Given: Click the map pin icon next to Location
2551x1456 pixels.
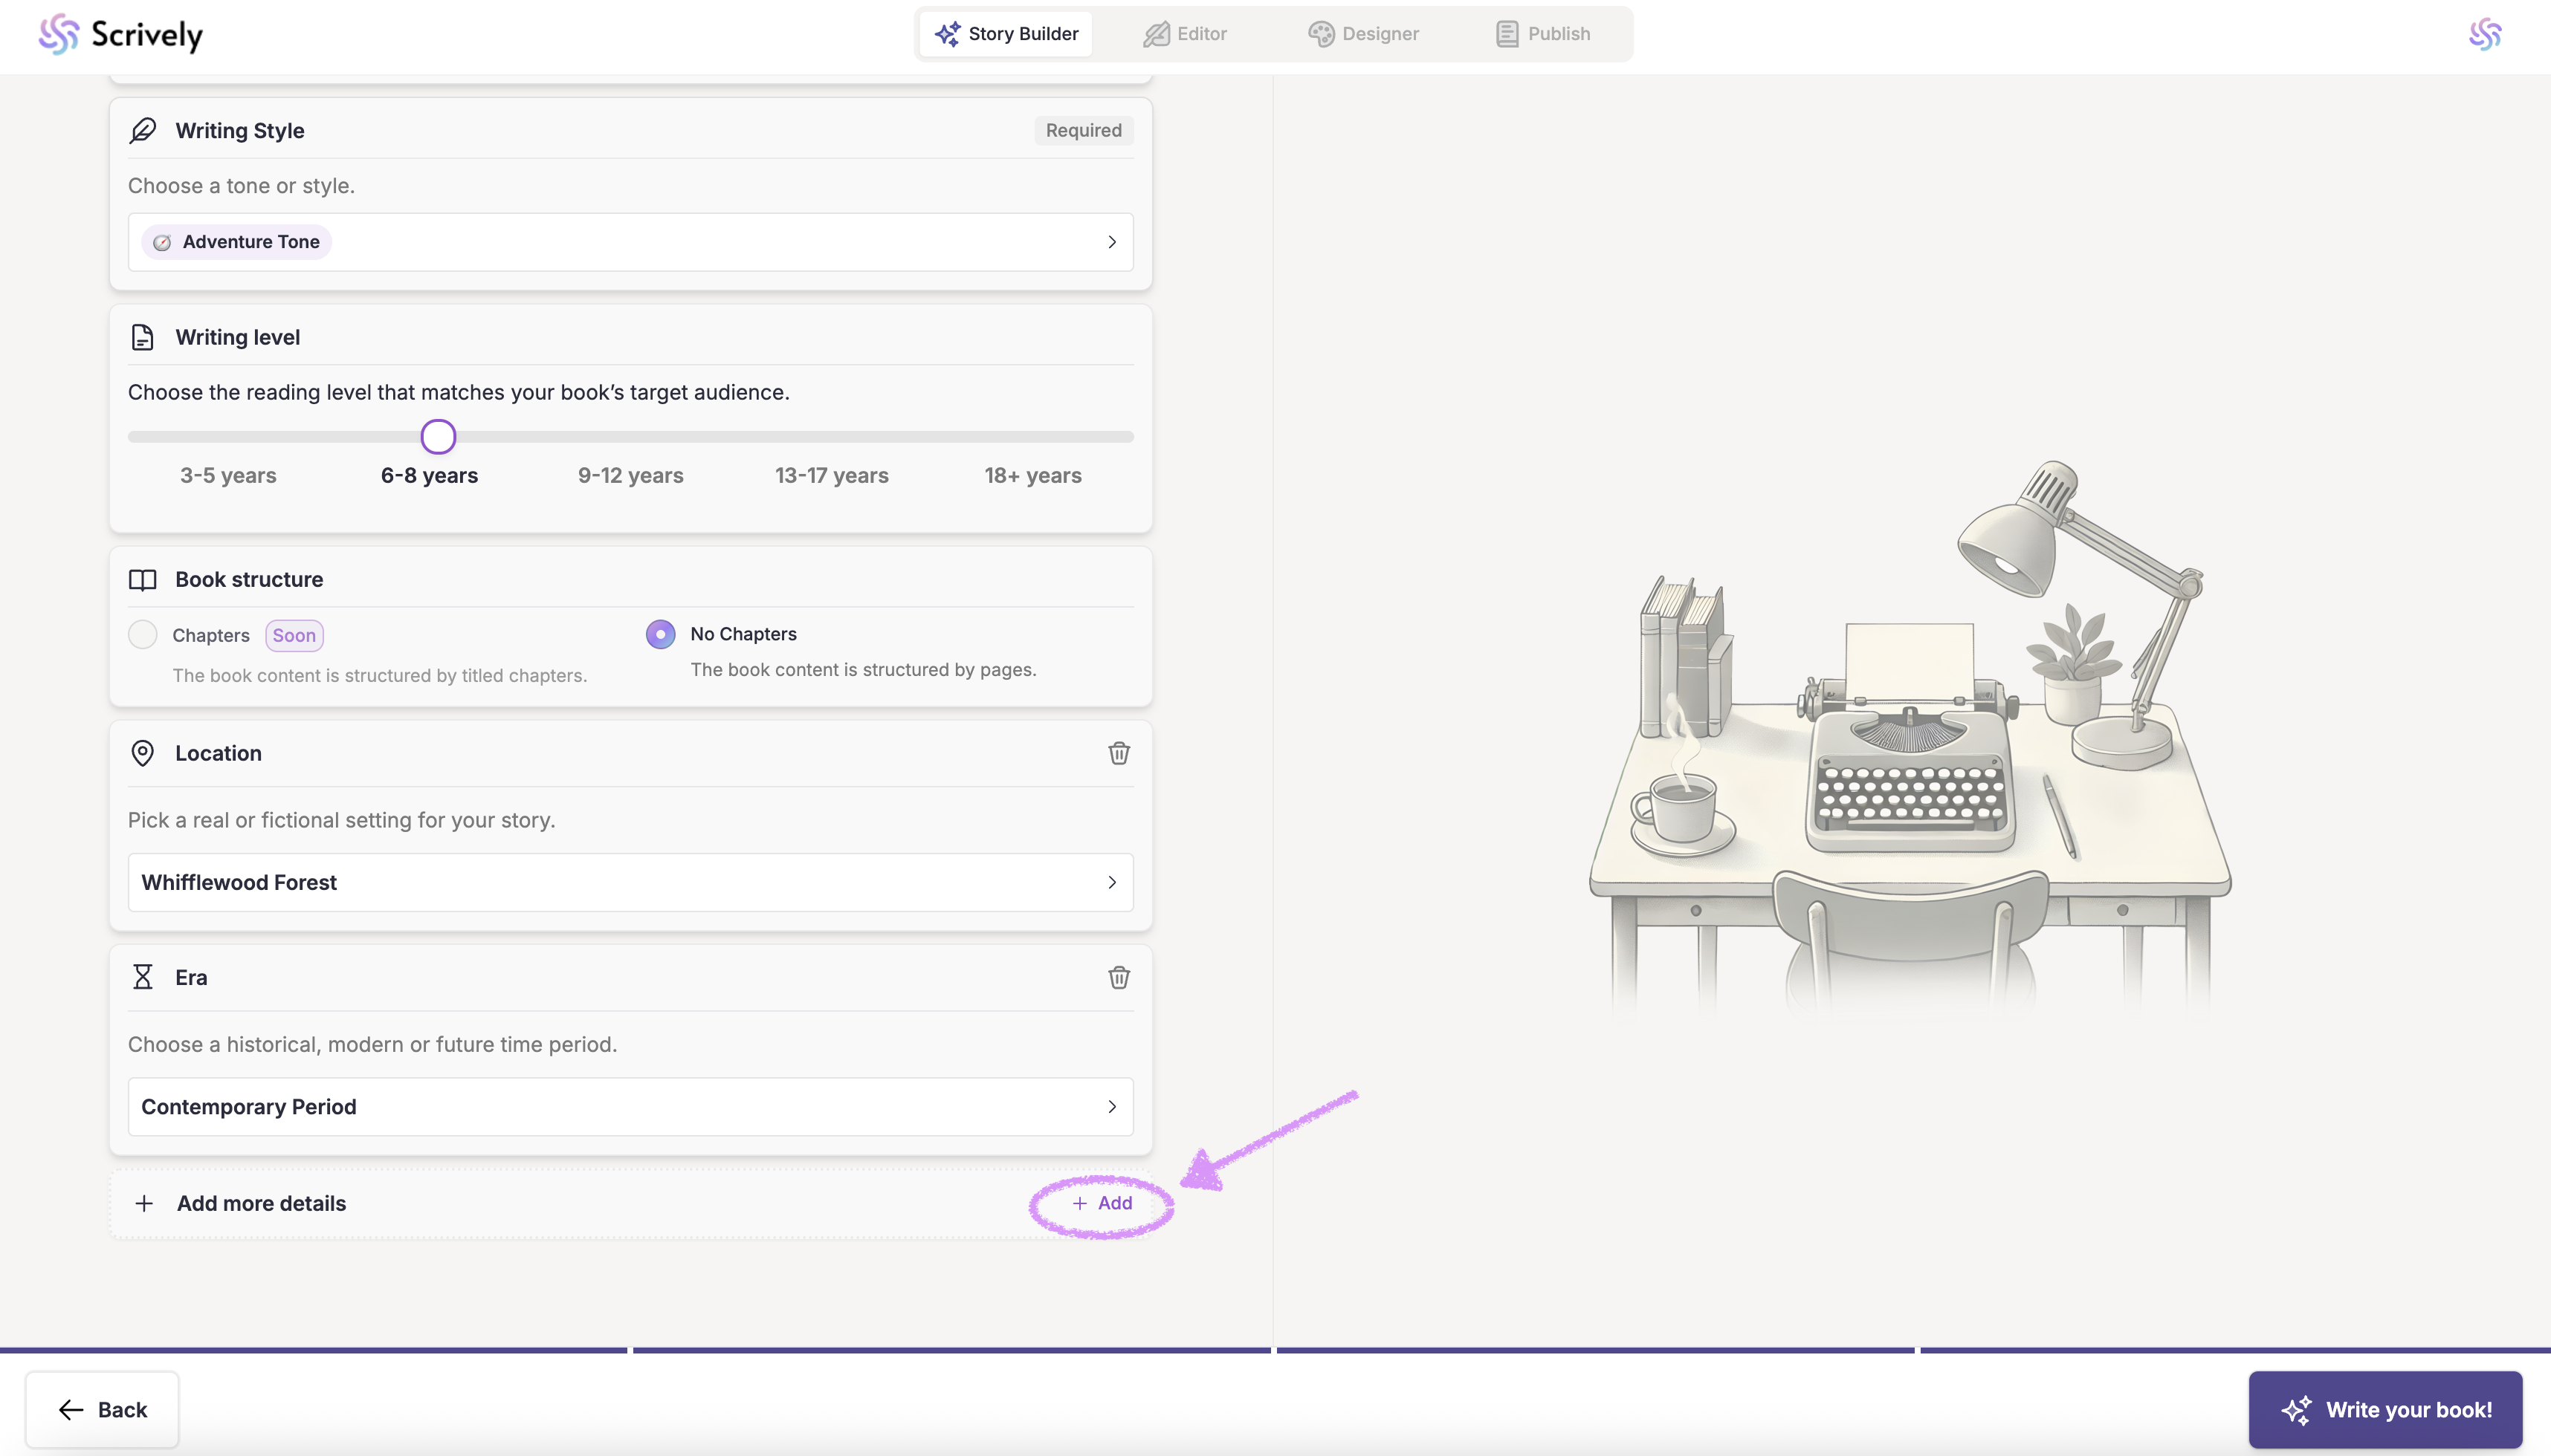Looking at the screenshot, I should (143, 753).
